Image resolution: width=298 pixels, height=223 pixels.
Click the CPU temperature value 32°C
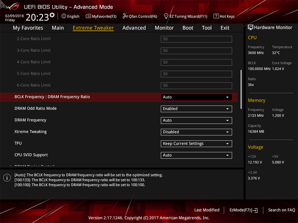click(276, 53)
